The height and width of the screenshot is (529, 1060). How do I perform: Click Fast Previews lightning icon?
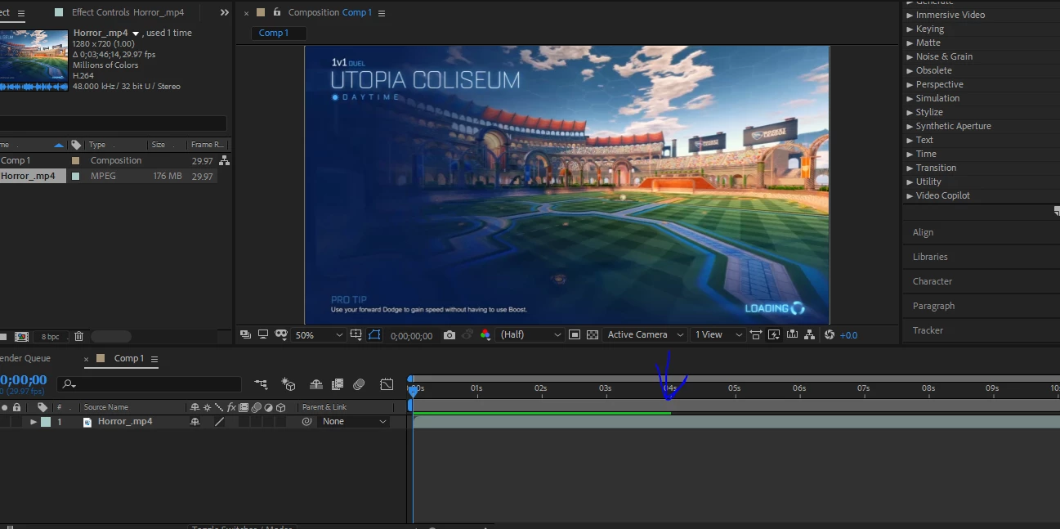(x=774, y=334)
